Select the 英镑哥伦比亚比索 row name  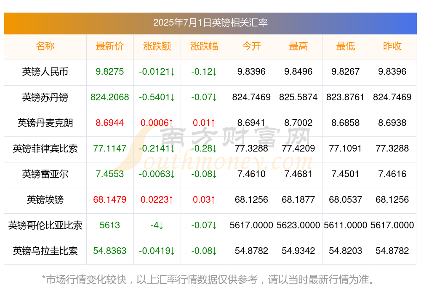point(45,225)
